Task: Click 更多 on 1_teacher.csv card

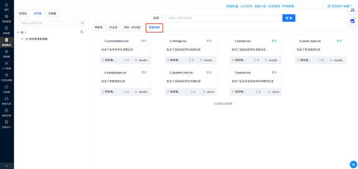Action: (x=274, y=72)
